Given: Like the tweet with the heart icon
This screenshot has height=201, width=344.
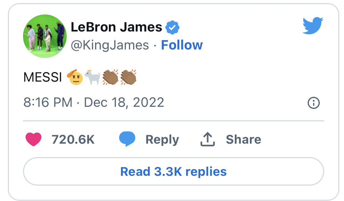Looking at the screenshot, I should pyautogui.click(x=33, y=139).
